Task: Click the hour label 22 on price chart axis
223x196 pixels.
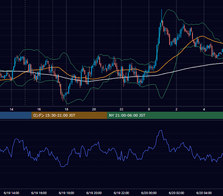Action: pos(121,109)
